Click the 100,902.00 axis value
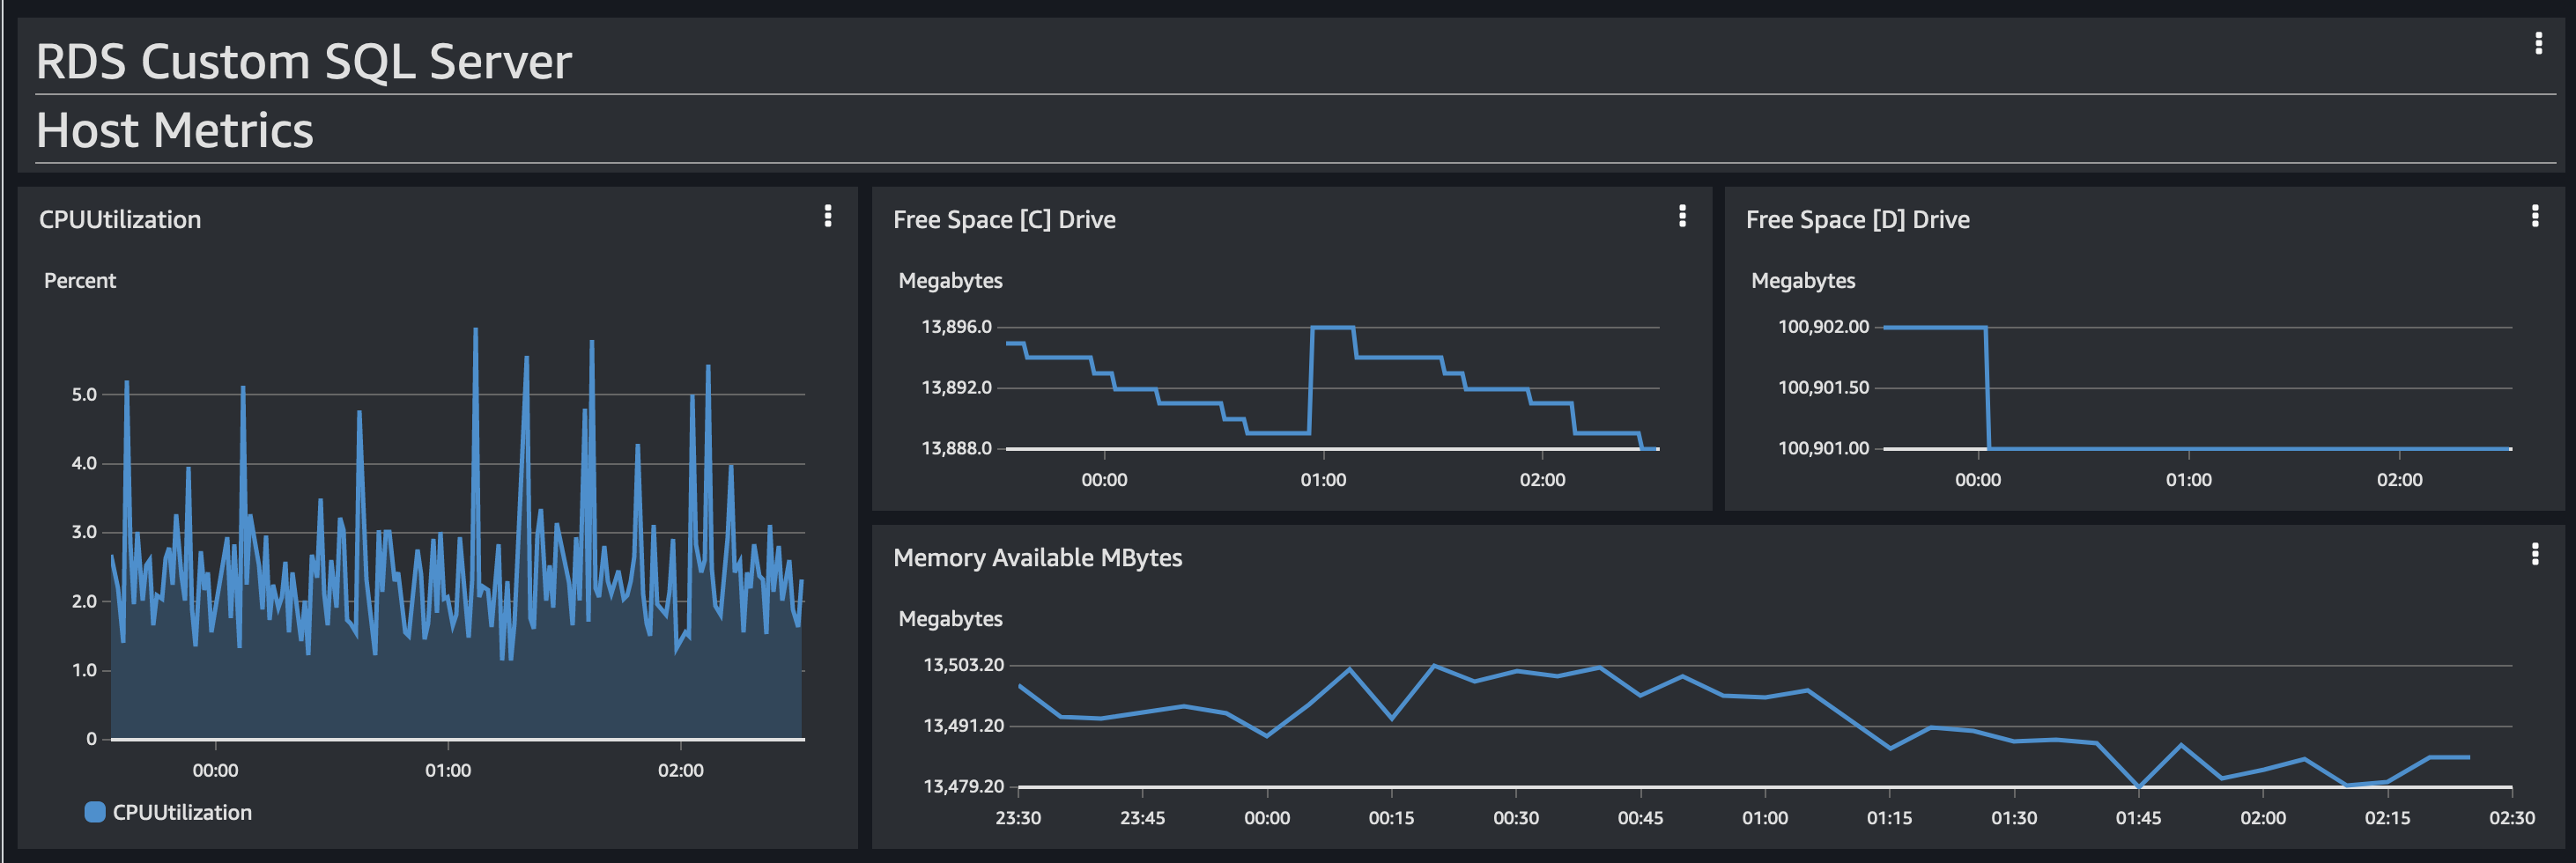Viewport: 2576px width, 863px height. click(1823, 327)
